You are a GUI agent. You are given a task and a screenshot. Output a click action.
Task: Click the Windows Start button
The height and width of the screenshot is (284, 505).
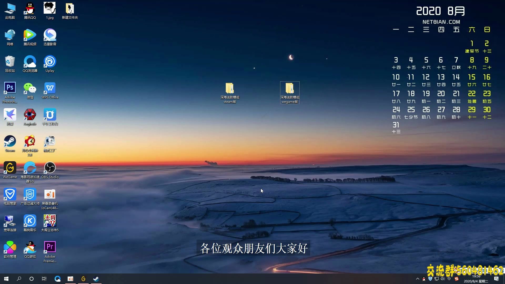pos(6,279)
